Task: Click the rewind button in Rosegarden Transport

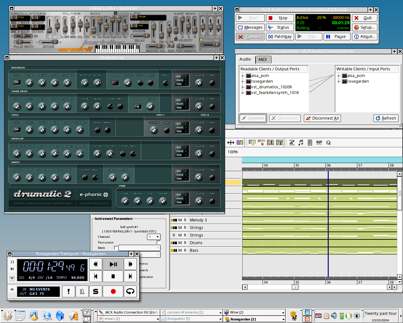Action: tap(96, 264)
